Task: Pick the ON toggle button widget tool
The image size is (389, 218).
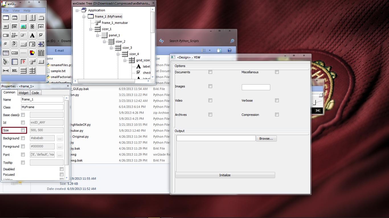Action: [x=15, y=26]
